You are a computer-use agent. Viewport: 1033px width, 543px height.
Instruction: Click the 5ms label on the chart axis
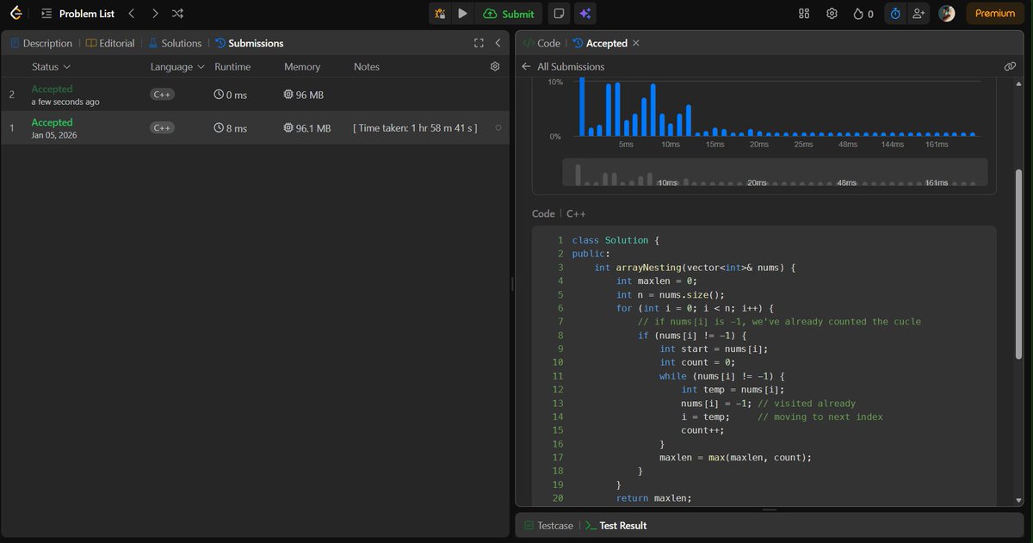point(626,144)
